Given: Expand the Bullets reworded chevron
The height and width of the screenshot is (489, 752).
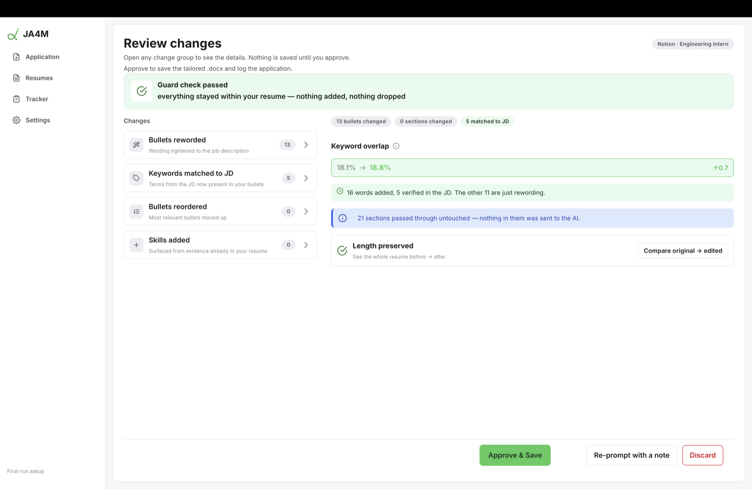Looking at the screenshot, I should pyautogui.click(x=306, y=145).
